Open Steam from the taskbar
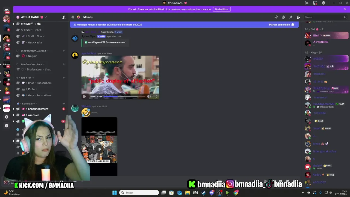350x197 pixels. (x=203, y=193)
